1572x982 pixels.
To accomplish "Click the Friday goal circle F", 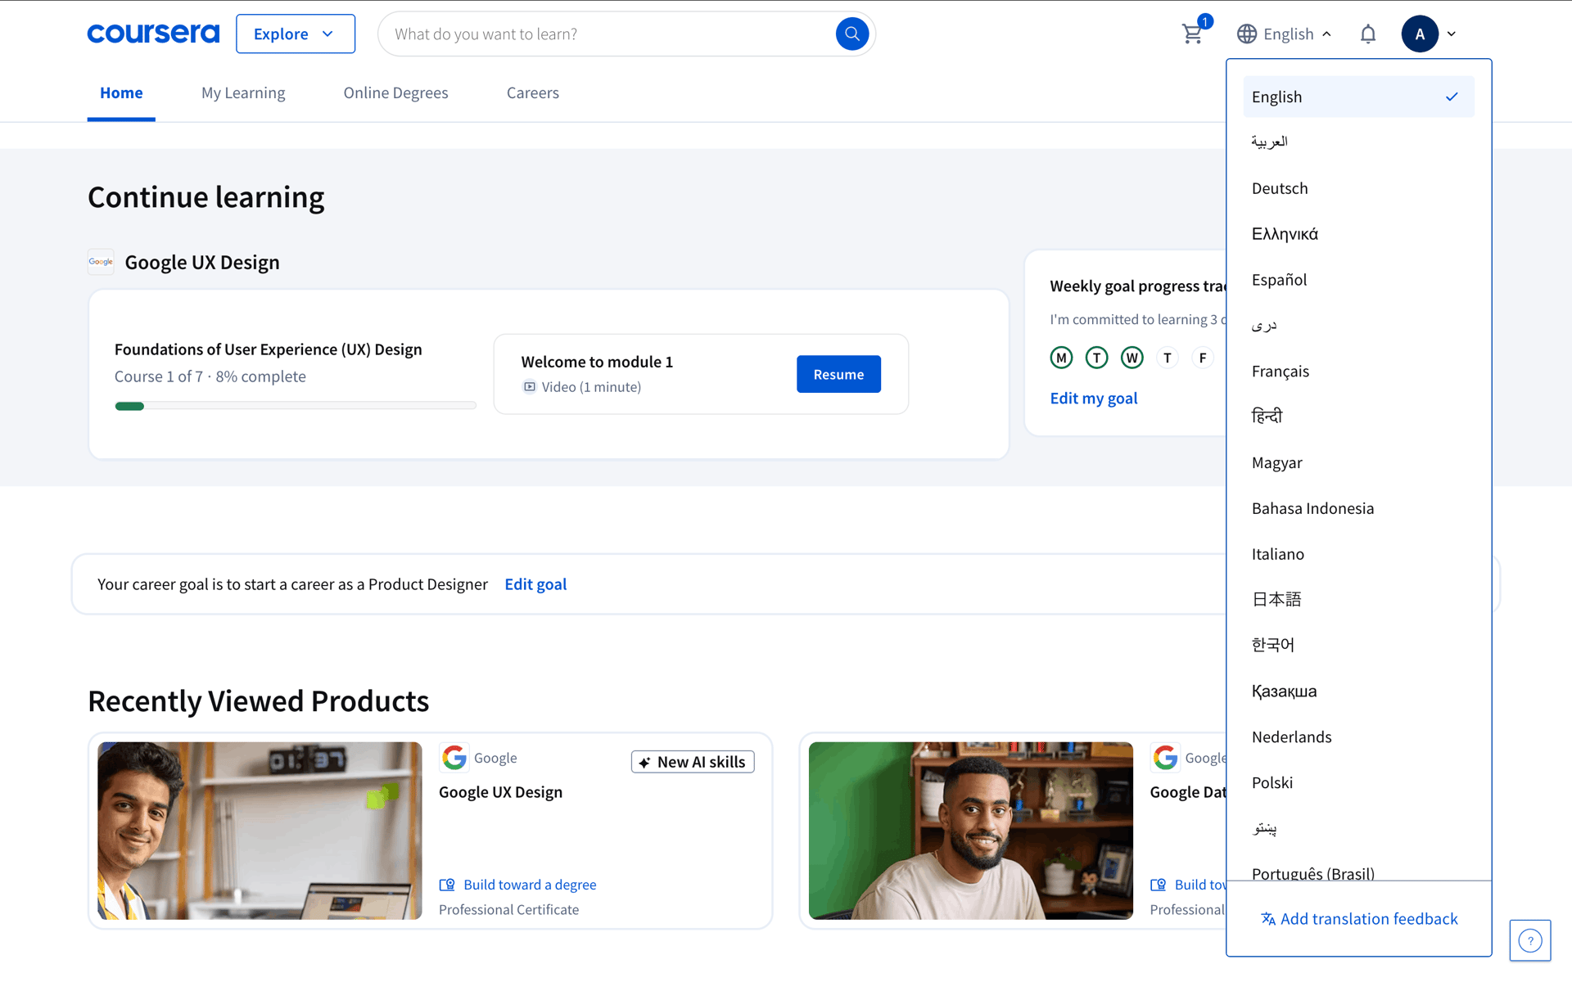I will [x=1202, y=358].
